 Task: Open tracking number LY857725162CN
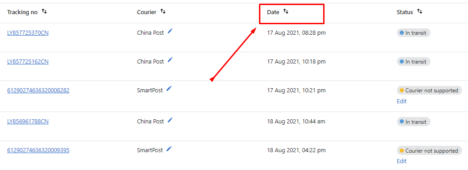(28, 62)
